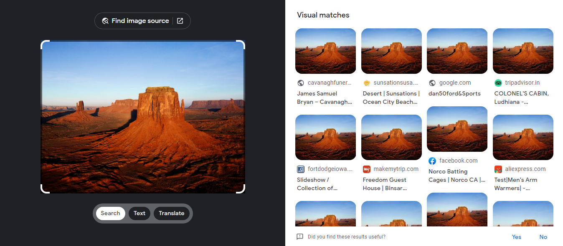Click the facebook.com domain text
The width and height of the screenshot is (563, 246).
coord(459,161)
